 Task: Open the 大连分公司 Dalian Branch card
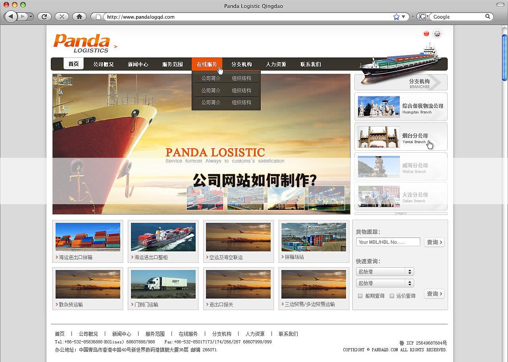401,196
